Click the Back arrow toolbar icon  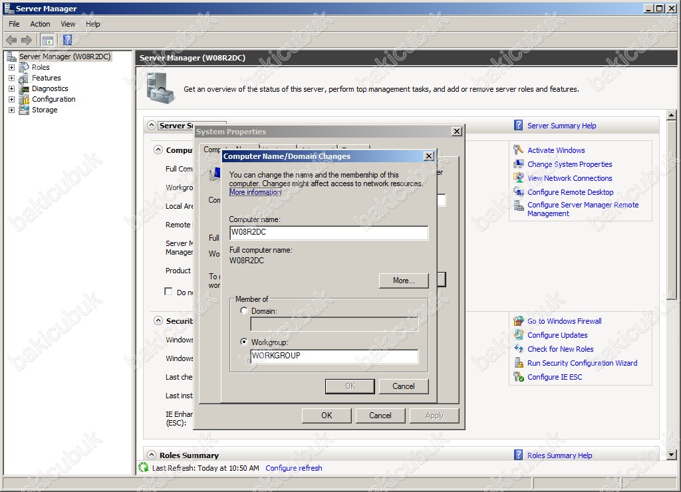(x=11, y=41)
